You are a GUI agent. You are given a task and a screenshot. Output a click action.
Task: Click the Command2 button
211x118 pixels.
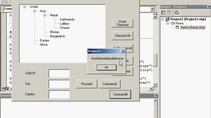click(x=110, y=84)
